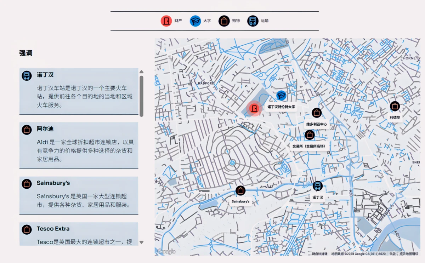The height and width of the screenshot is (263, 425).
Task: Select the 维多利亚中心 shopping marker on map
Action: click(x=317, y=113)
